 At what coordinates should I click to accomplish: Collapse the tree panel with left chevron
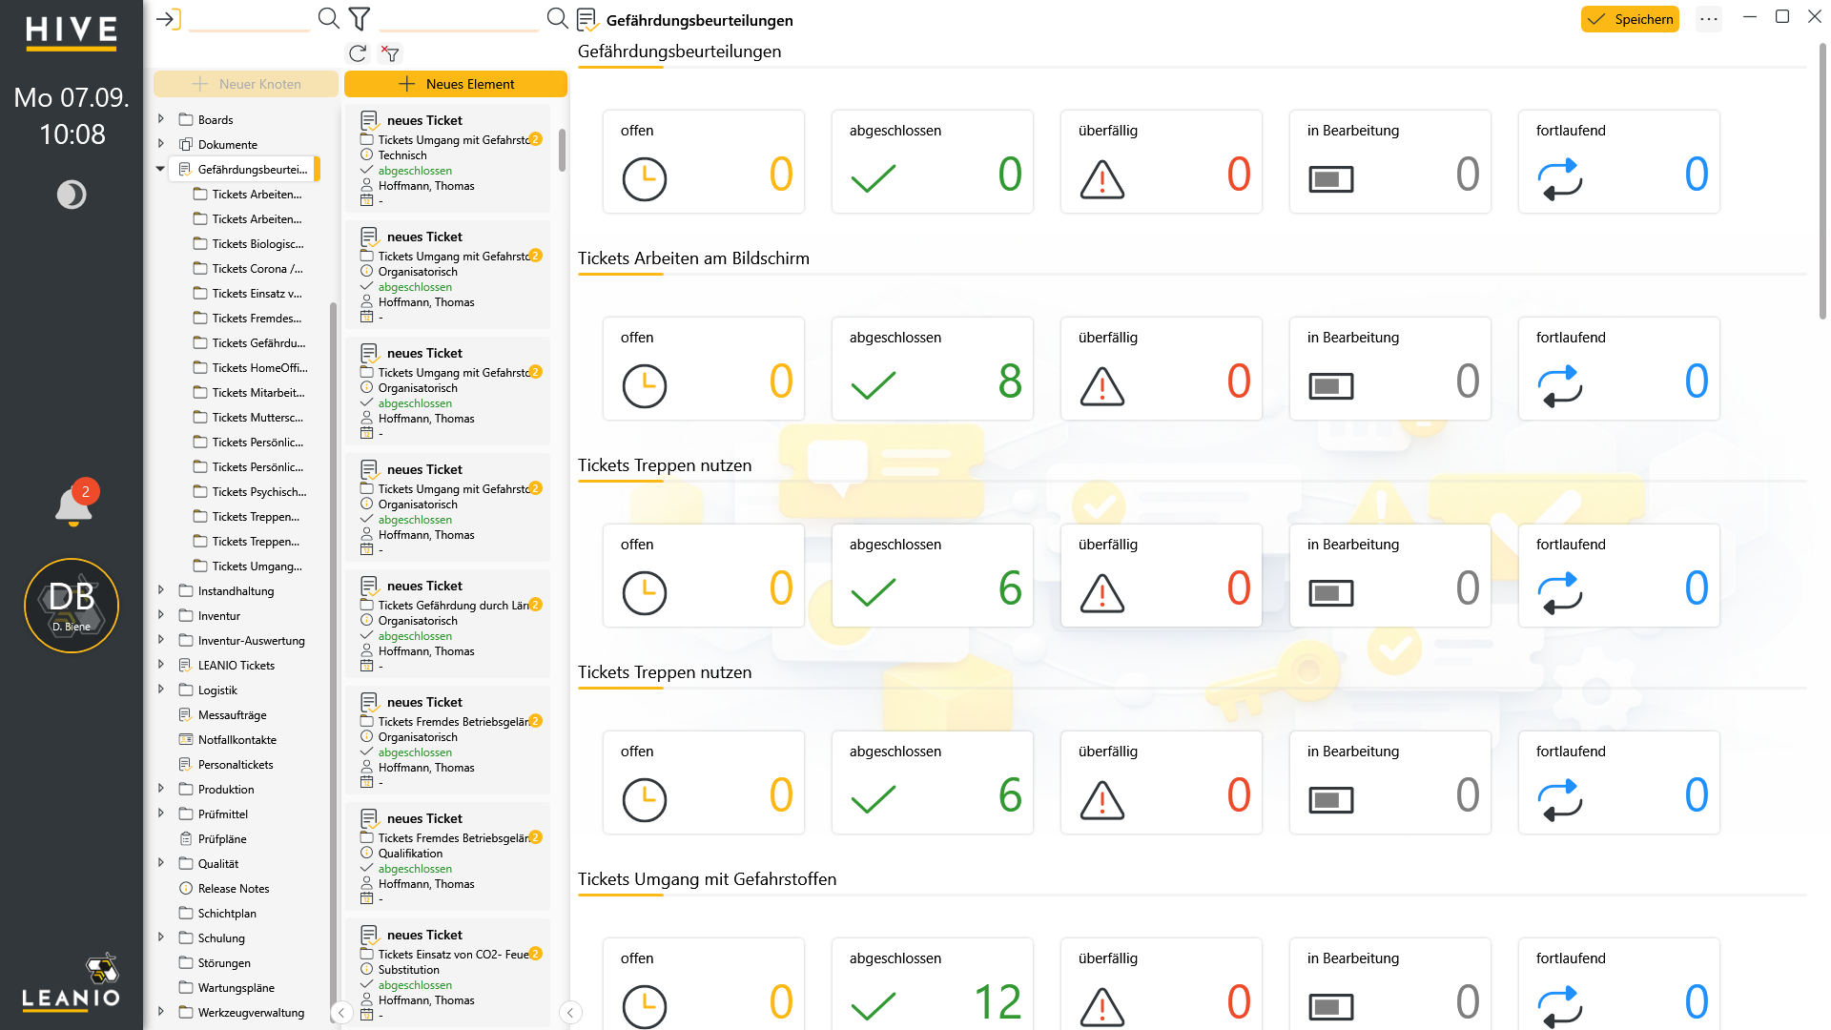coord(341,1013)
